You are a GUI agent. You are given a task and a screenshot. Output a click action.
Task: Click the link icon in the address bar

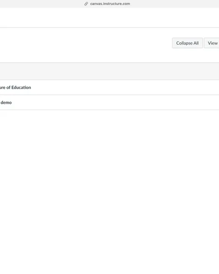(86, 4)
